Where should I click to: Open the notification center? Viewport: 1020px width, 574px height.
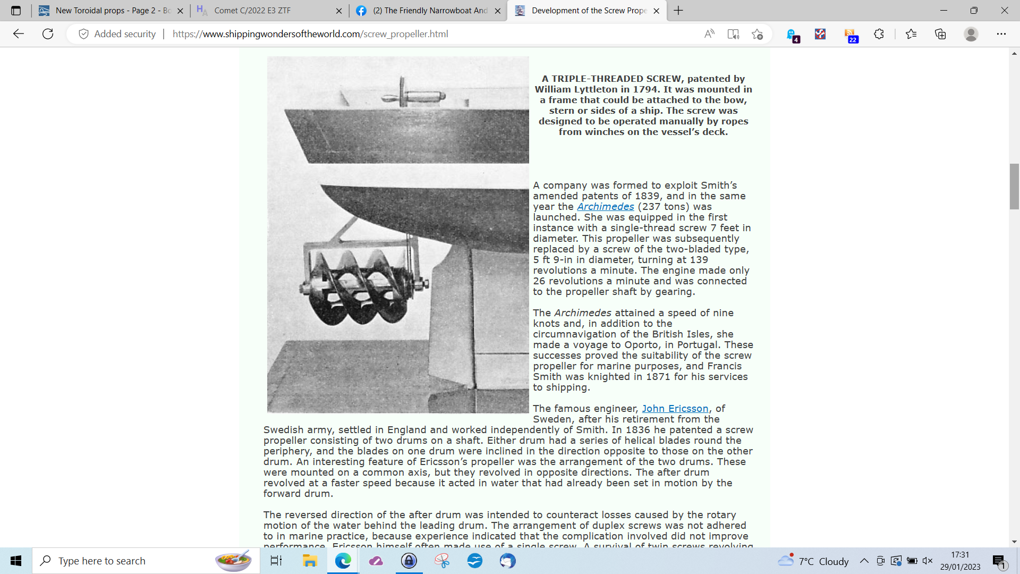(1000, 561)
